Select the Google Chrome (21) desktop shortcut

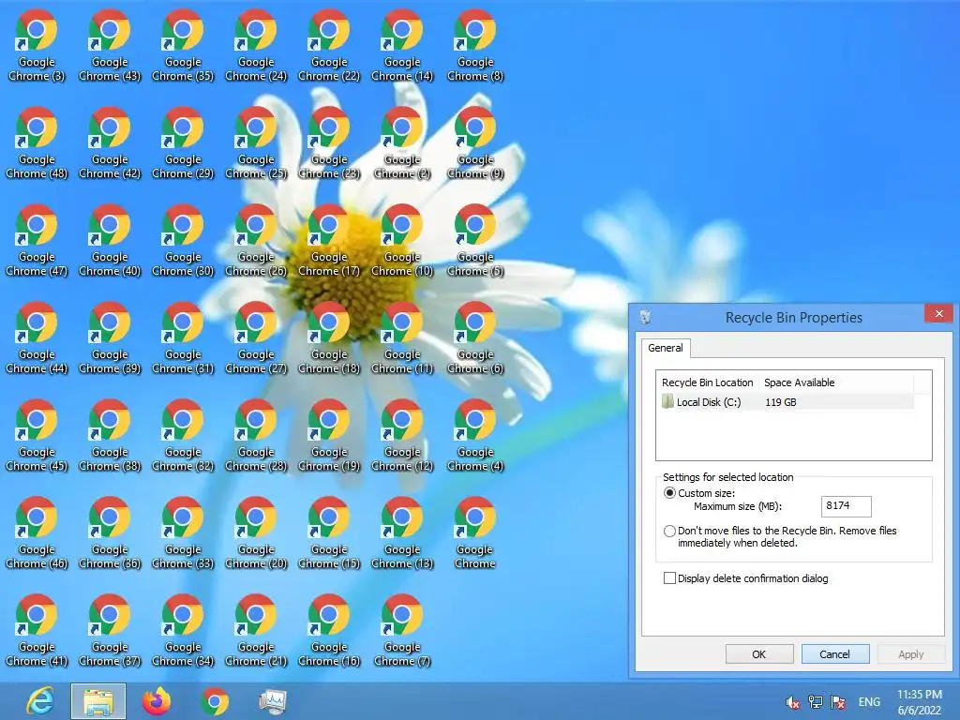point(256,630)
